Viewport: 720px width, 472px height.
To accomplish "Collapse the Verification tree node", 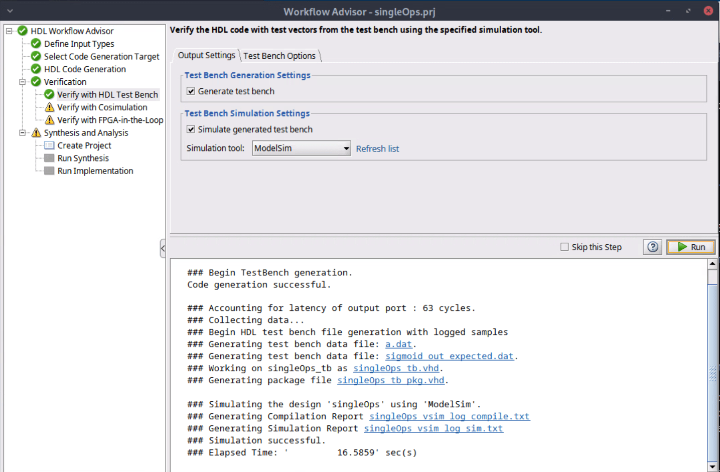I will point(22,82).
